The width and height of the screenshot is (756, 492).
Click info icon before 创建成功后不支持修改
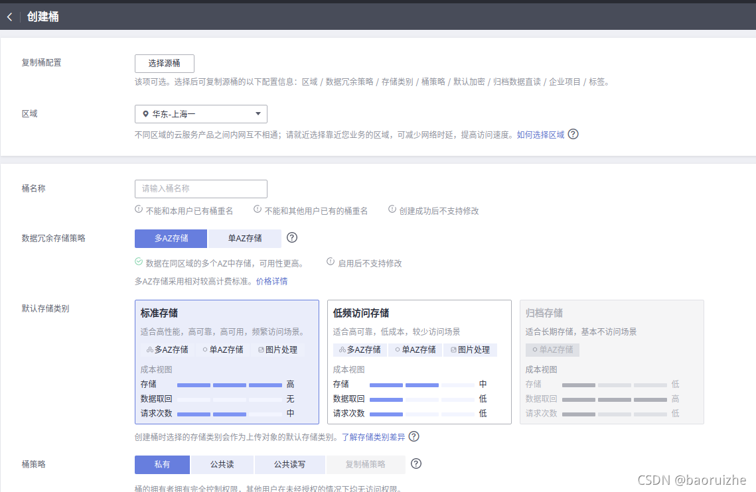pyautogui.click(x=392, y=208)
